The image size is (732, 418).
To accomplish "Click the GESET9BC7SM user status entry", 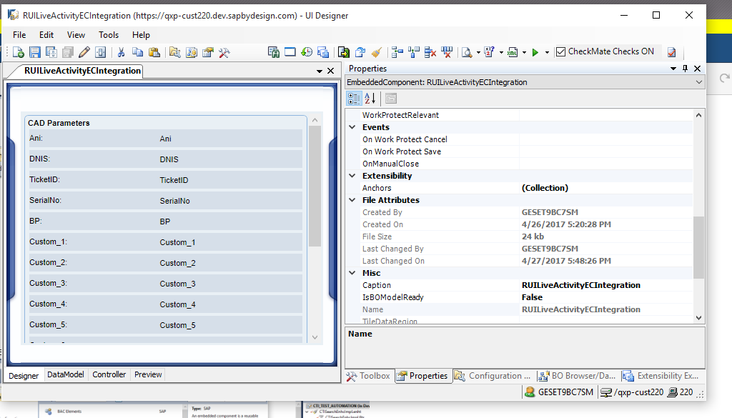I will click(559, 392).
